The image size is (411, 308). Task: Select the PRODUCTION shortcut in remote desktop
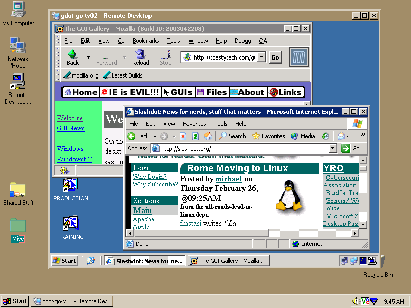coord(71,189)
